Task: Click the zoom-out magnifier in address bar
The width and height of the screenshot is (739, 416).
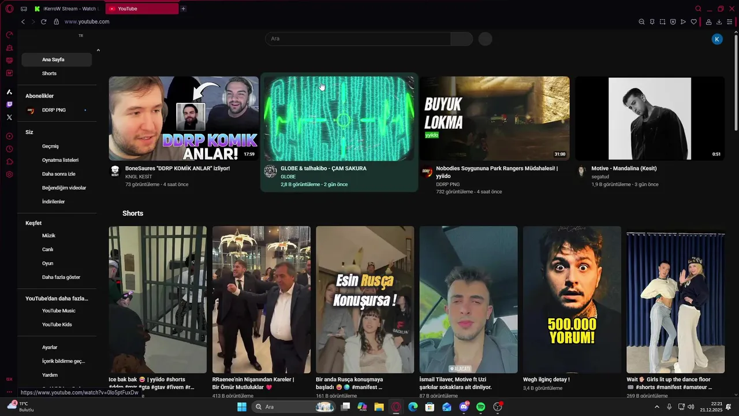Action: pos(641,22)
